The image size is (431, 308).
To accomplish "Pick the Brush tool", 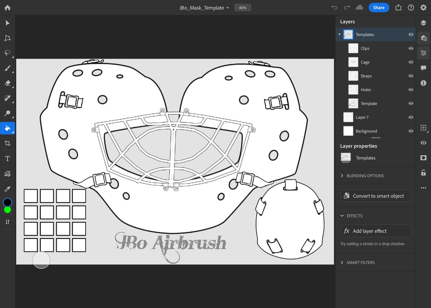I will point(7,68).
